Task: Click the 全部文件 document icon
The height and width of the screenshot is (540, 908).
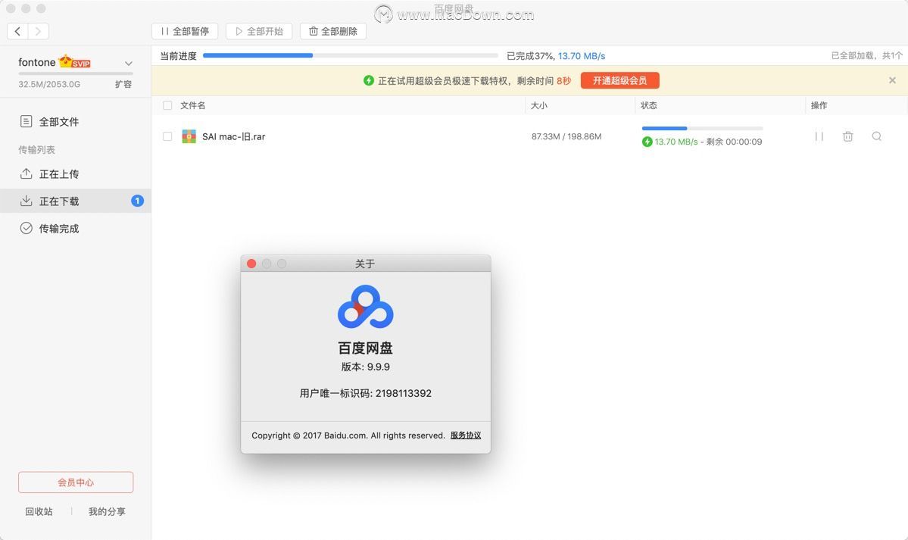Action: pos(26,121)
